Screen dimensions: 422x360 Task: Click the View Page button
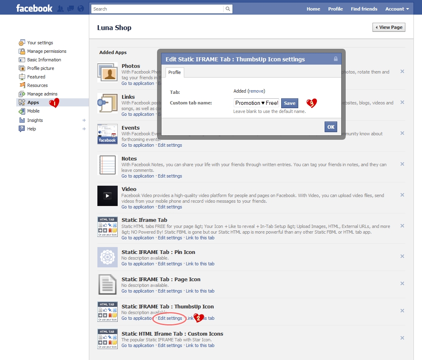tap(389, 27)
